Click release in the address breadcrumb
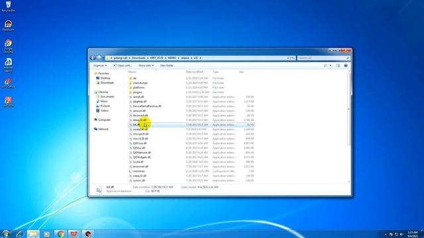 [x=185, y=58]
